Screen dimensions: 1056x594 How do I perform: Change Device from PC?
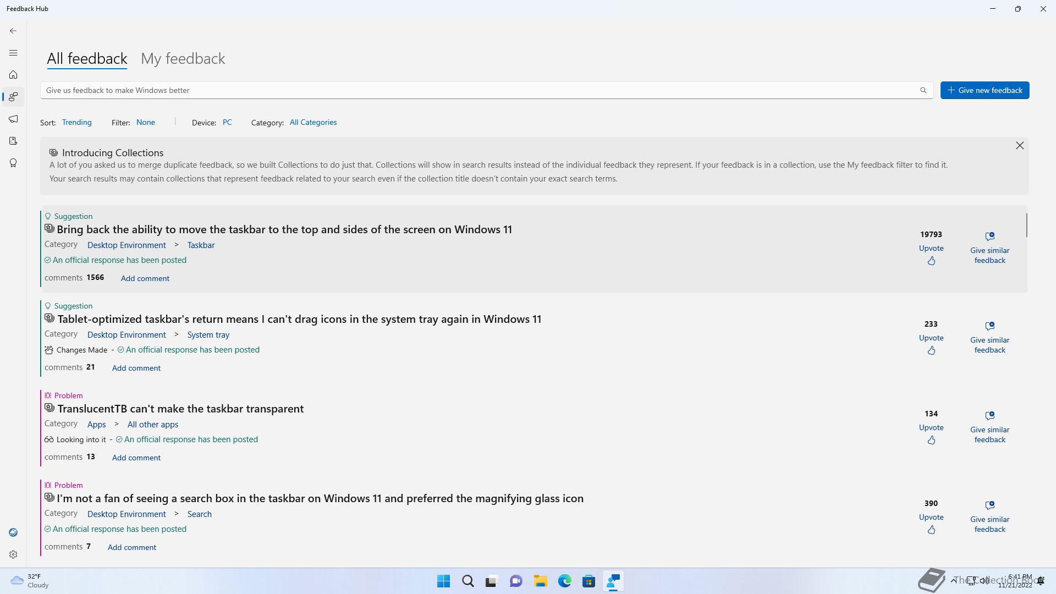[227, 122]
